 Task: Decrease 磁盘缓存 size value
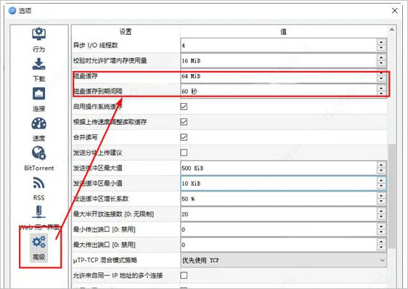tap(381, 78)
